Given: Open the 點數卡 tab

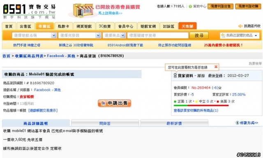Looking at the screenshot, I should click(64, 26).
